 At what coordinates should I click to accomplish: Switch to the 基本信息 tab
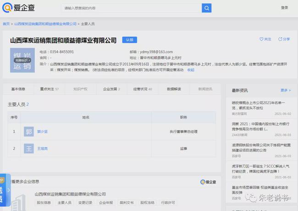pyautogui.click(x=18, y=89)
